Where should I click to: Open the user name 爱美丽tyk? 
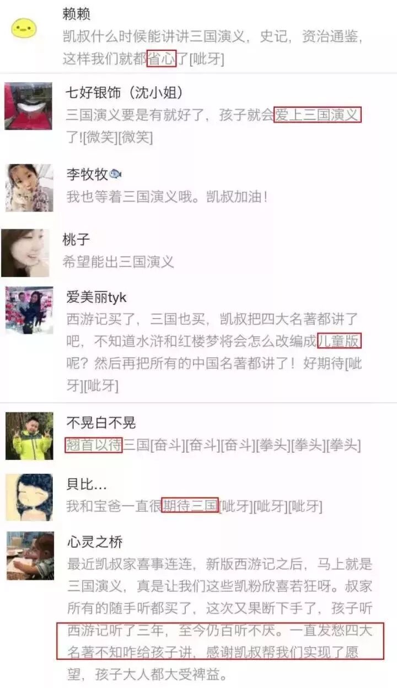point(96,298)
